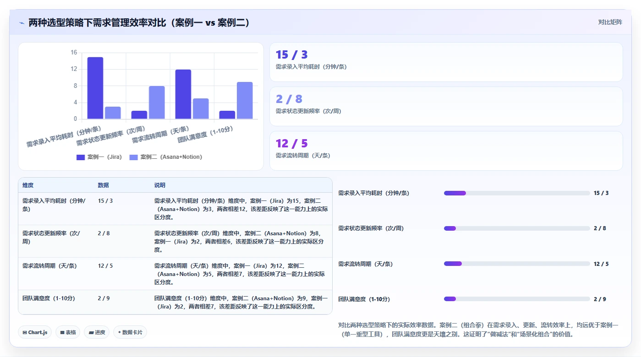Click the 案例二 bar for 需求流转周期
This screenshot has height=357, width=641.
[x=201, y=108]
